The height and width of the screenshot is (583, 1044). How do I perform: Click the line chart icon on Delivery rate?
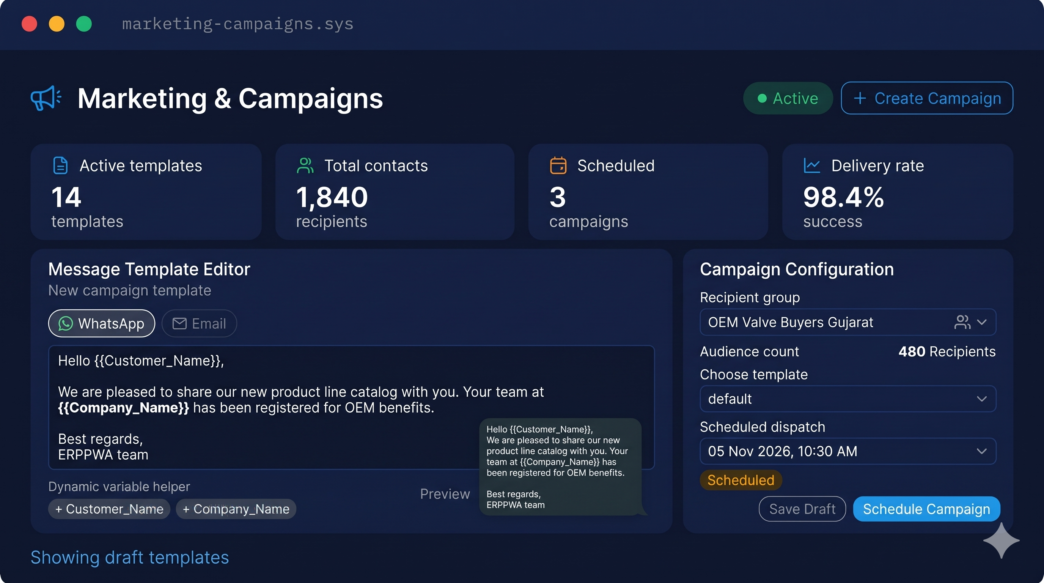[x=811, y=165]
